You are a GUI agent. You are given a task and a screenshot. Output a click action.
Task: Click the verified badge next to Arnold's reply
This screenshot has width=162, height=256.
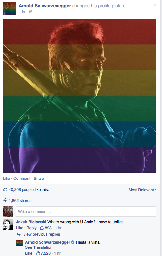[73, 242]
